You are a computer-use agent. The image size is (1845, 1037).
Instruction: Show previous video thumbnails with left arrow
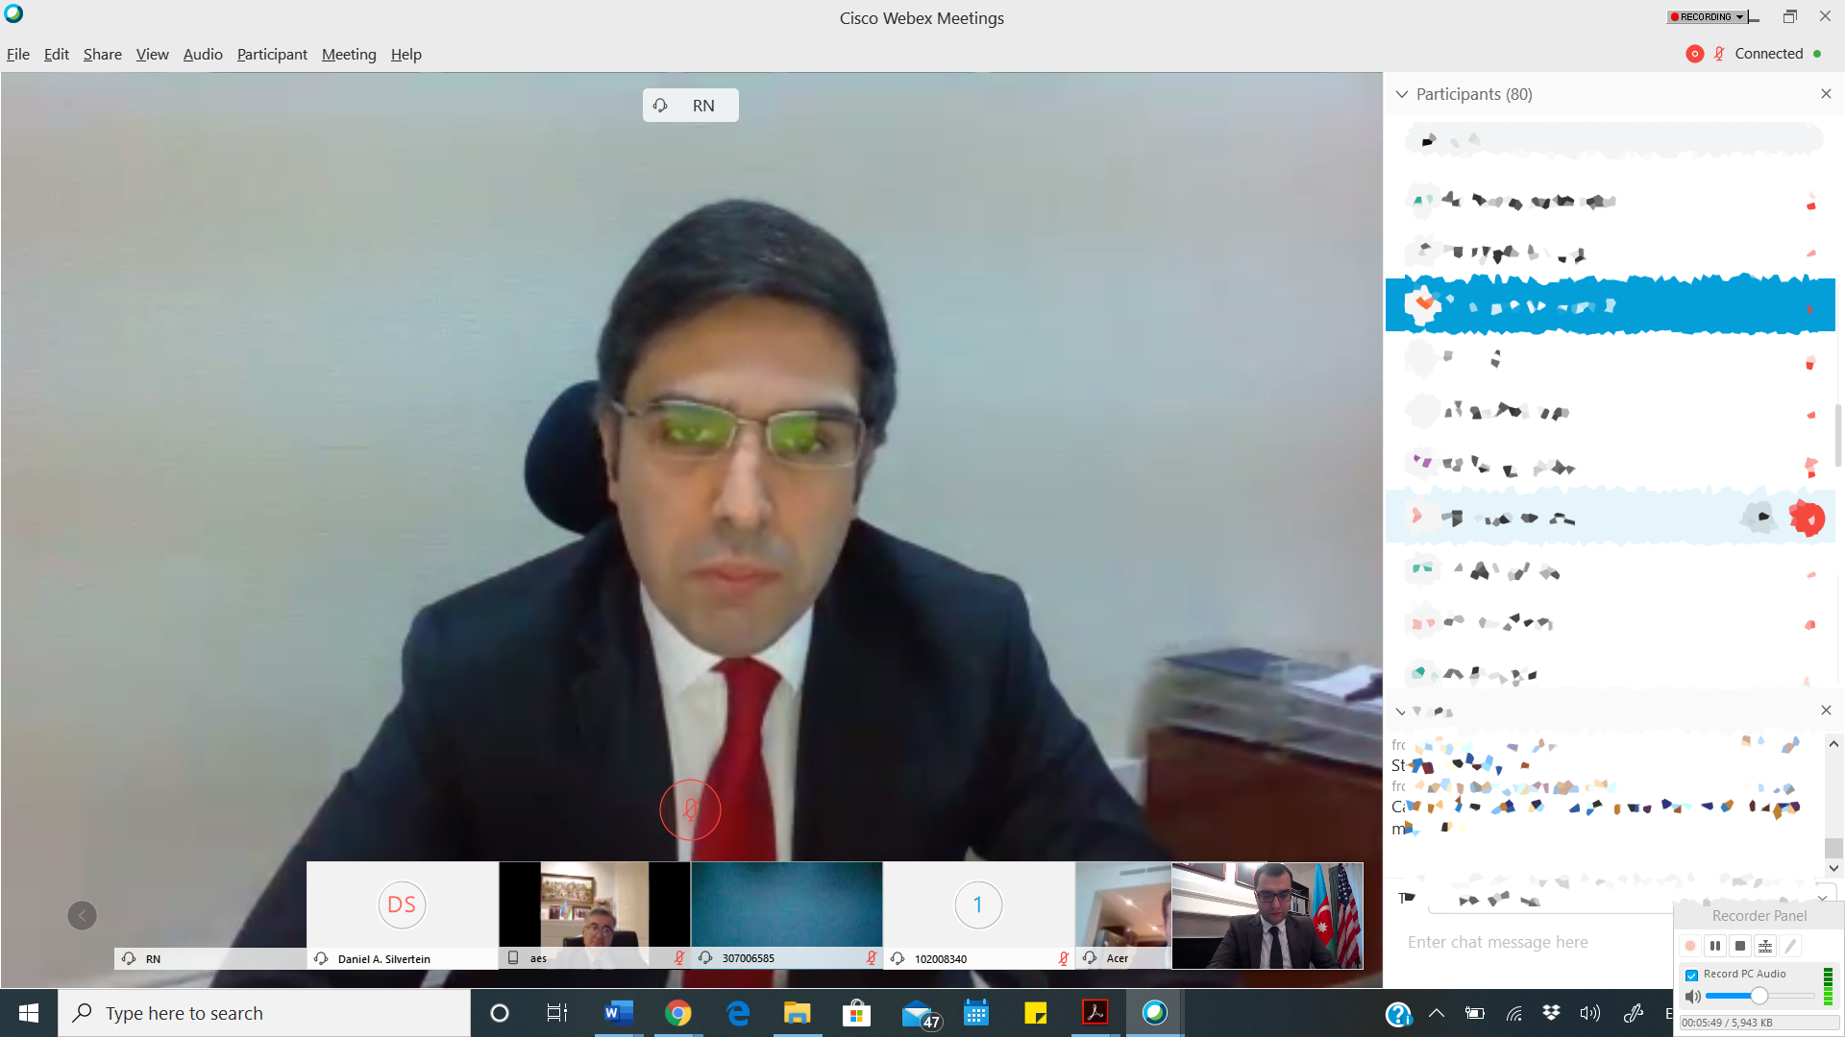click(83, 915)
